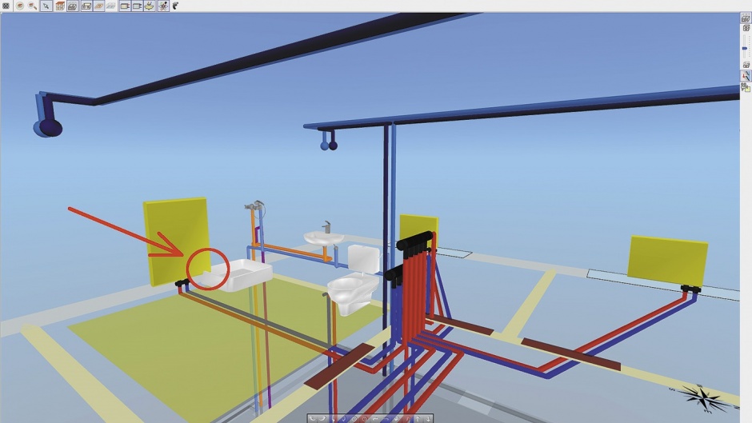Click the footprint walk-mode icon

coord(175,6)
